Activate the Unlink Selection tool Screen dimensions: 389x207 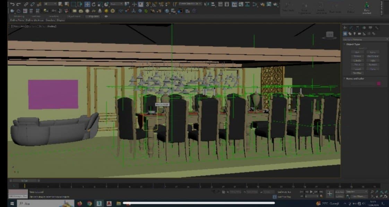[x=33, y=5]
